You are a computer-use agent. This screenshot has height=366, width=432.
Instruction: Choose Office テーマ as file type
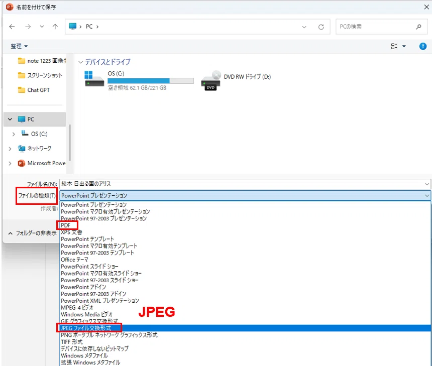tap(245, 260)
